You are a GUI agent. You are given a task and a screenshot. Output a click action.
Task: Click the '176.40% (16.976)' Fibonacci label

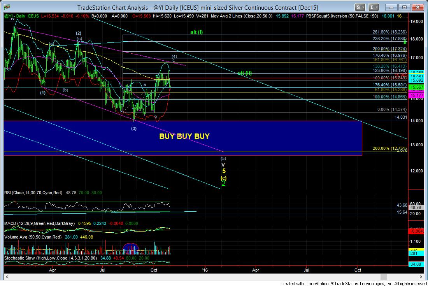pos(389,55)
